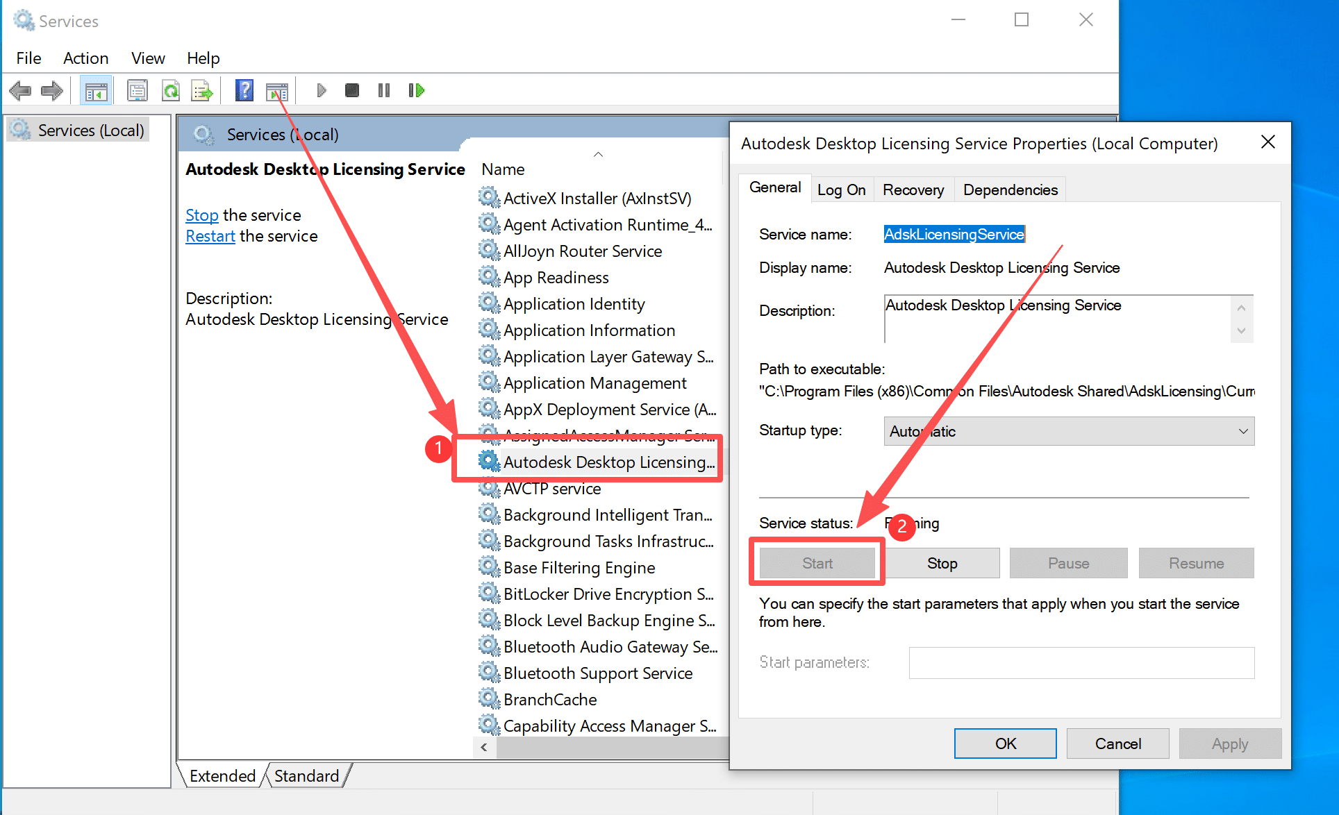Viewport: 1339px width, 815px height.
Task: Select Services (Local) tree node
Action: pos(90,131)
